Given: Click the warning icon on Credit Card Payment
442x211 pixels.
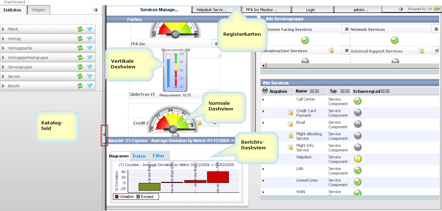Looking at the screenshot, I should point(290,112).
